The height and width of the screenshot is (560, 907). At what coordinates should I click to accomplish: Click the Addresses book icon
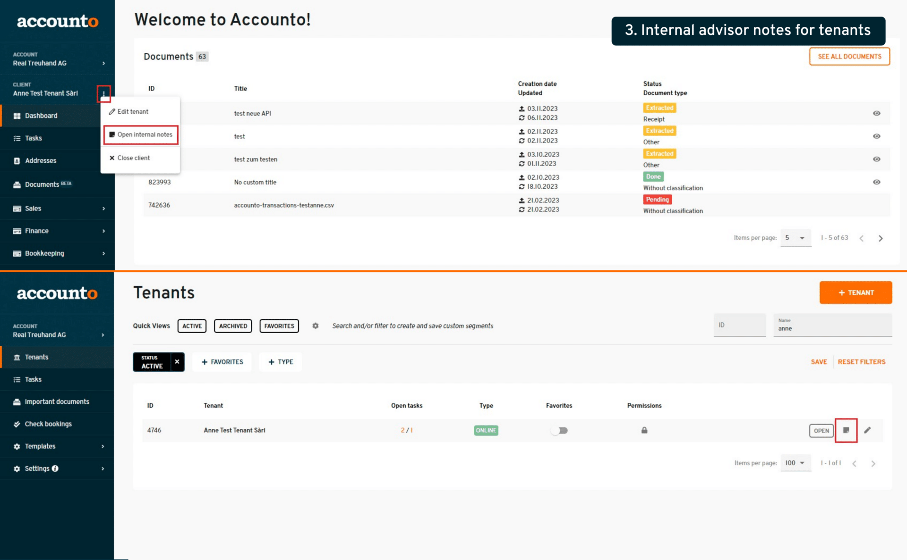(x=17, y=161)
